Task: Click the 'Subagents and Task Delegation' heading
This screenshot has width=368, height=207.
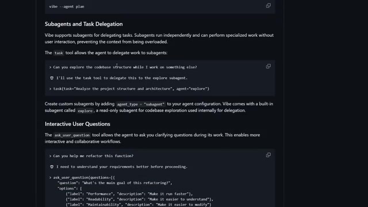Action: 83,24
